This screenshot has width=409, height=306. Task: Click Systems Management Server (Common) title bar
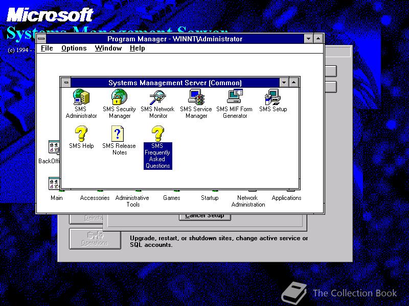[175, 83]
